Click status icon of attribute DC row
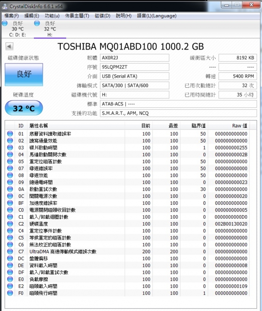 [x=10, y=259]
